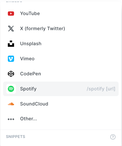Insert a YouTube embed
The image size is (122, 146).
click(61, 14)
